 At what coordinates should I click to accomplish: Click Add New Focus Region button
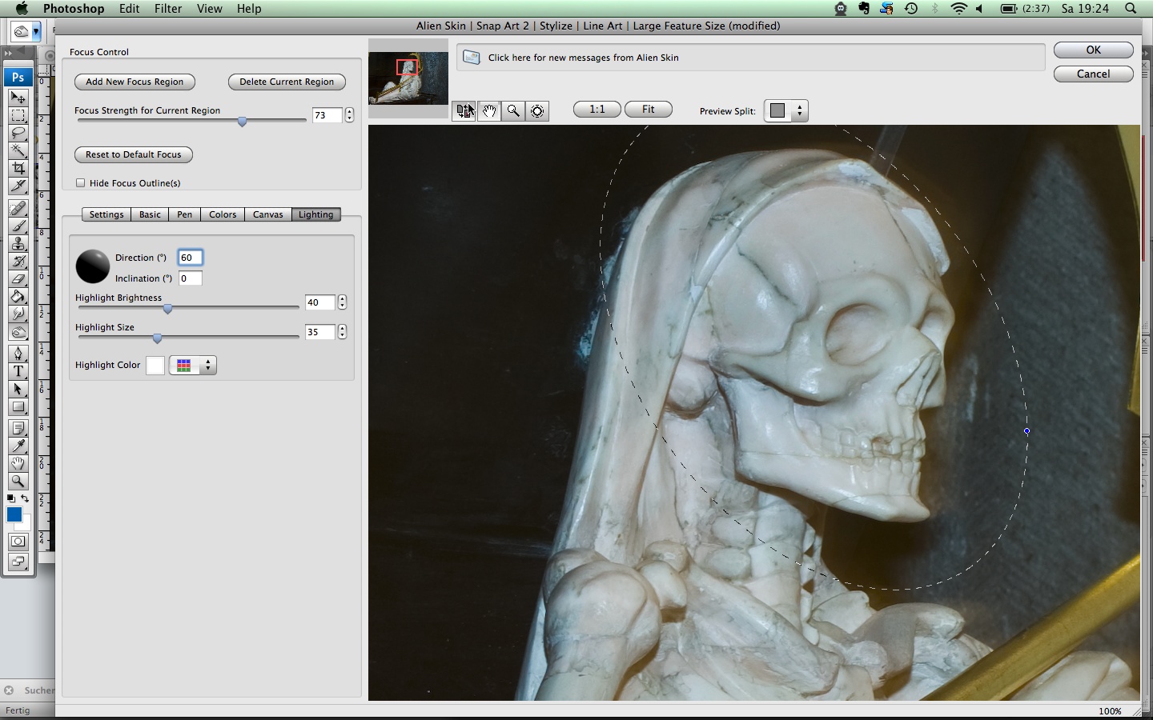point(135,82)
